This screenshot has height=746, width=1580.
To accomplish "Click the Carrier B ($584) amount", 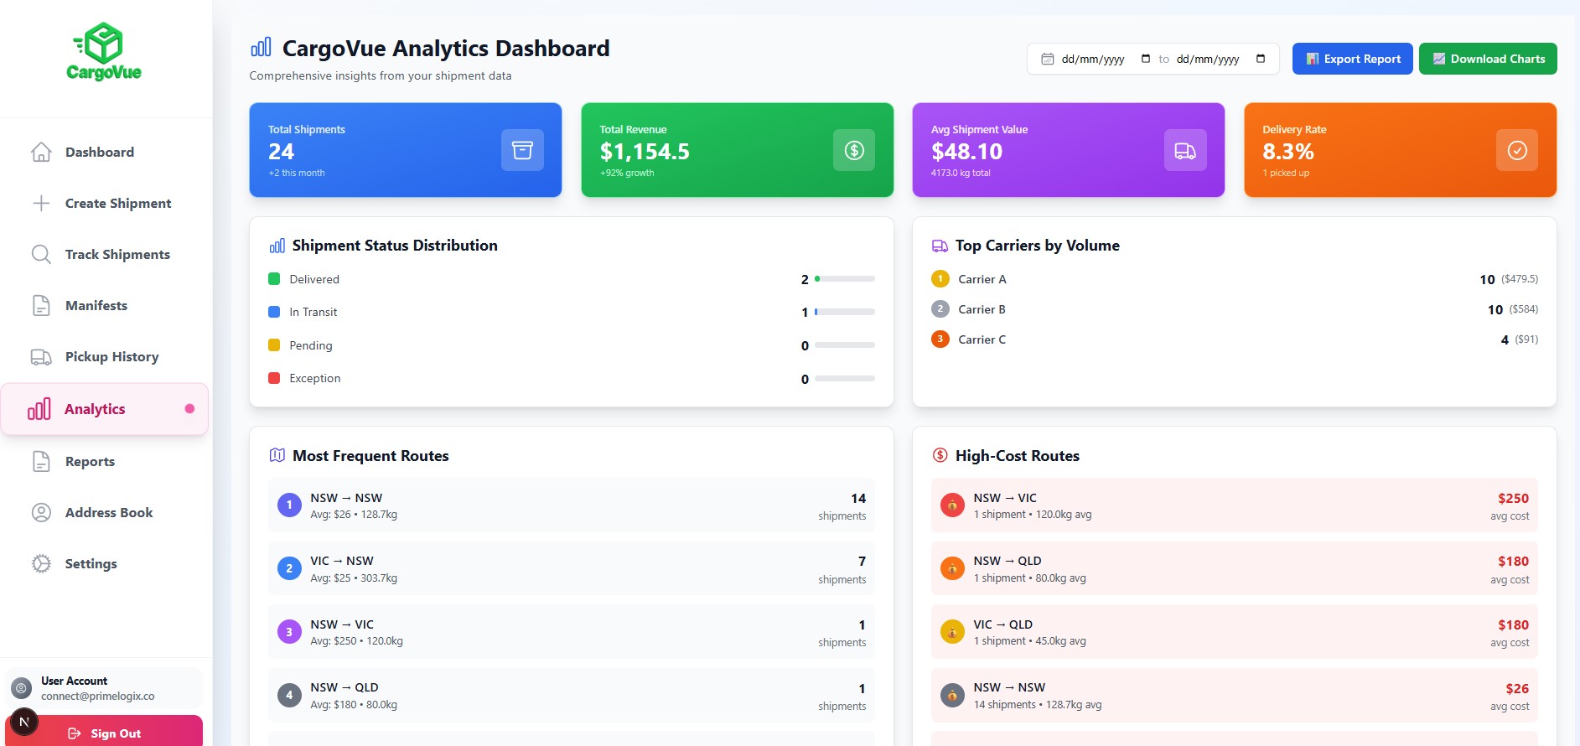I will coord(1524,309).
